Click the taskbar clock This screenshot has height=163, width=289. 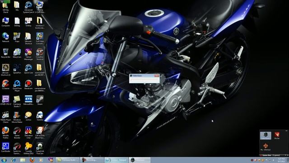pyautogui.click(x=281, y=160)
